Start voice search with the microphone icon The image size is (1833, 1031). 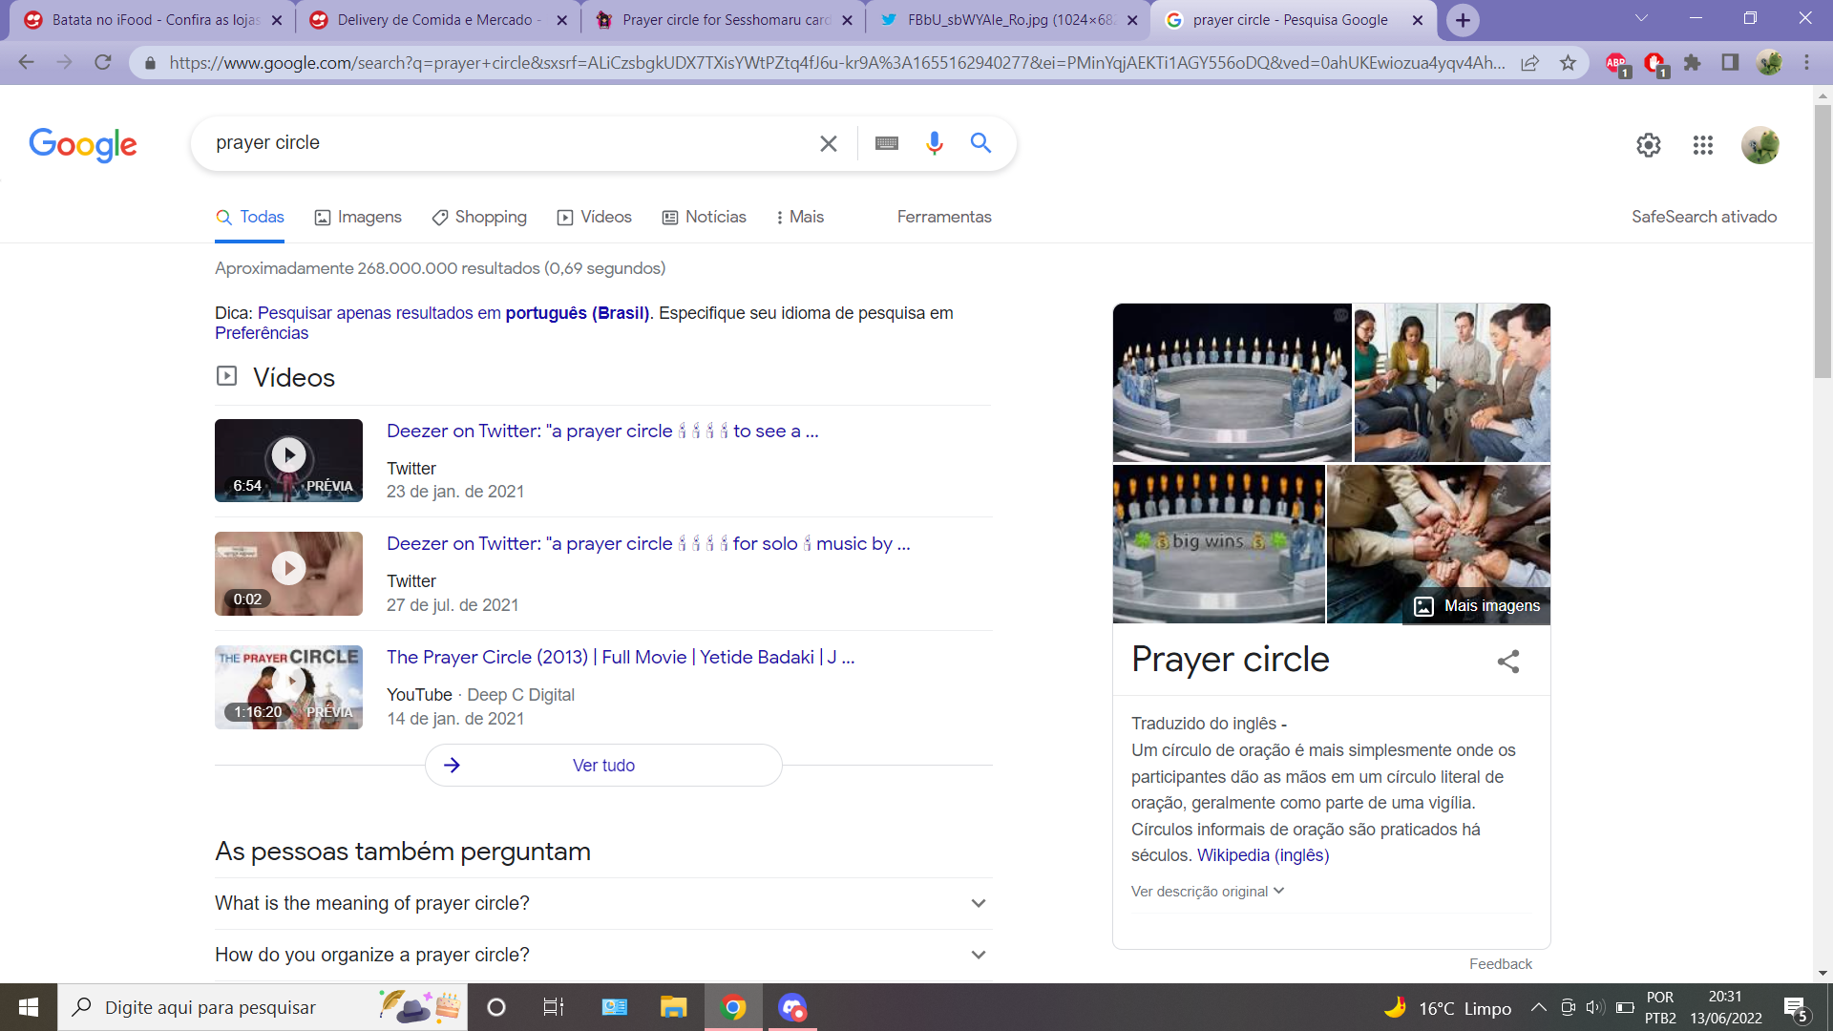coord(934,143)
